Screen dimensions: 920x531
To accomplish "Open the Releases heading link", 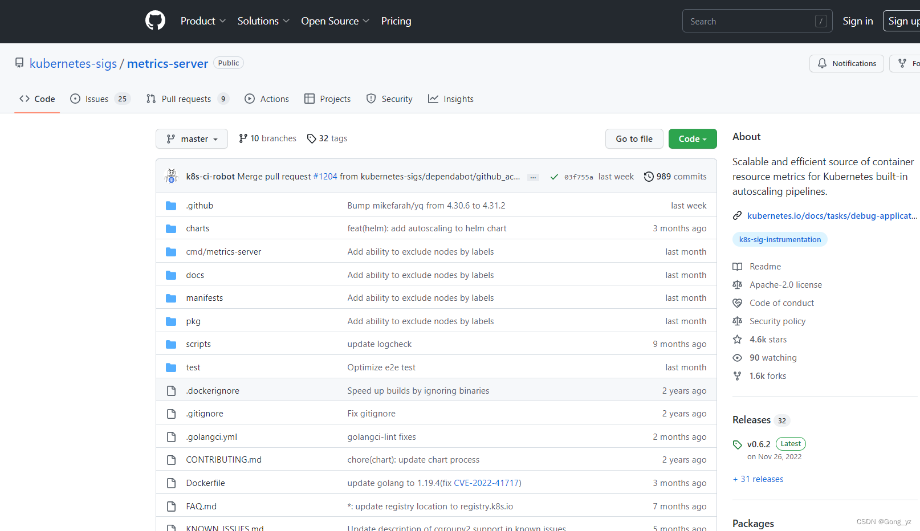I will 751,420.
